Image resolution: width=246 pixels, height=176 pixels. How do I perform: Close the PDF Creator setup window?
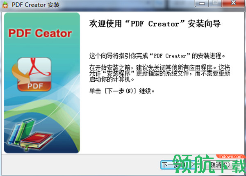click(x=233, y=3)
